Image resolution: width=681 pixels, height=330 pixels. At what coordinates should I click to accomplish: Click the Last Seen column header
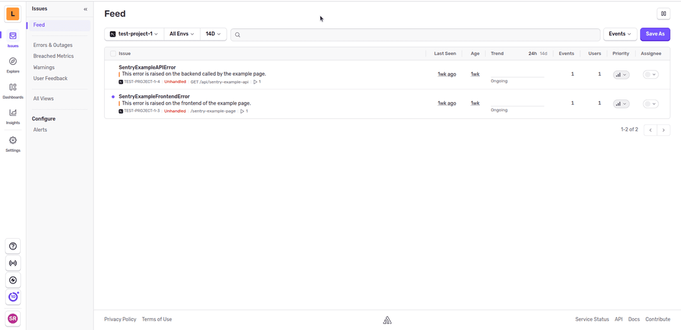[x=445, y=54]
